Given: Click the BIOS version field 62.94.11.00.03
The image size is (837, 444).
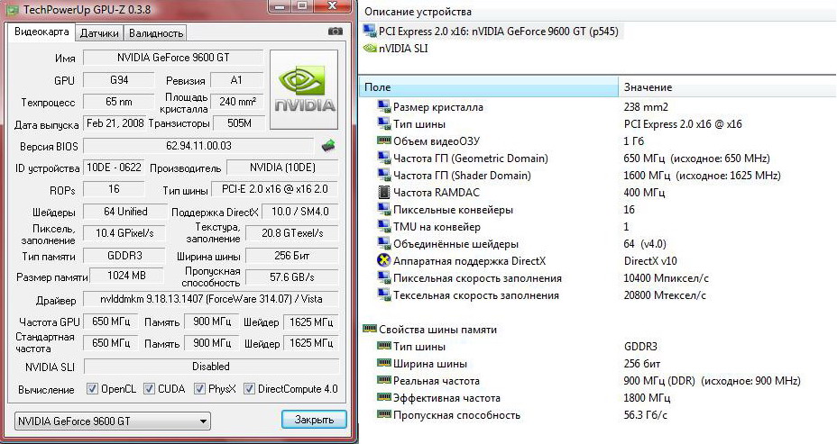Looking at the screenshot, I should tap(198, 146).
